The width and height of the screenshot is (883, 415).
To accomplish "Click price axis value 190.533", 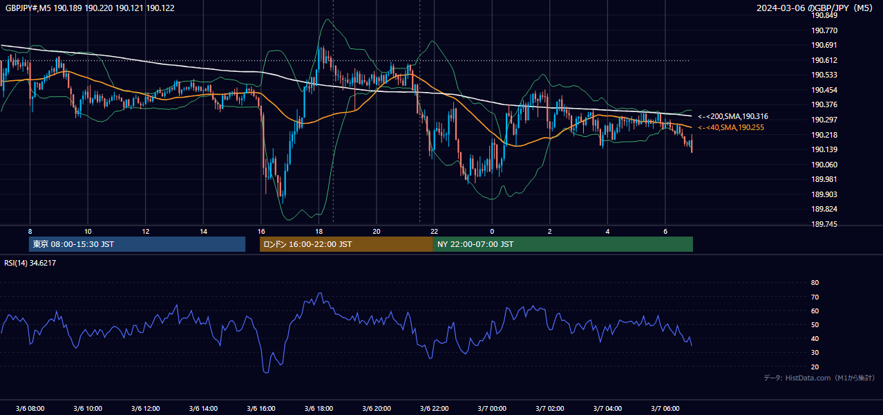I will pyautogui.click(x=824, y=75).
